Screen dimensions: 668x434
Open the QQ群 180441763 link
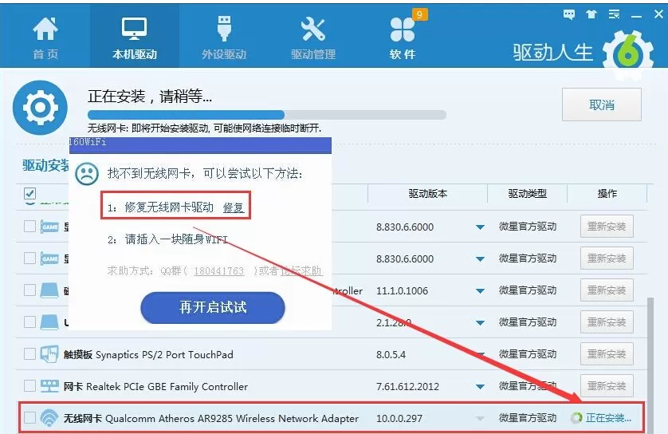click(x=219, y=271)
